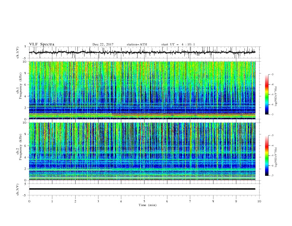The height and width of the screenshot is (226, 292).
Task: Click the ch.1 PSD color scale bar
Action: click(x=267, y=95)
